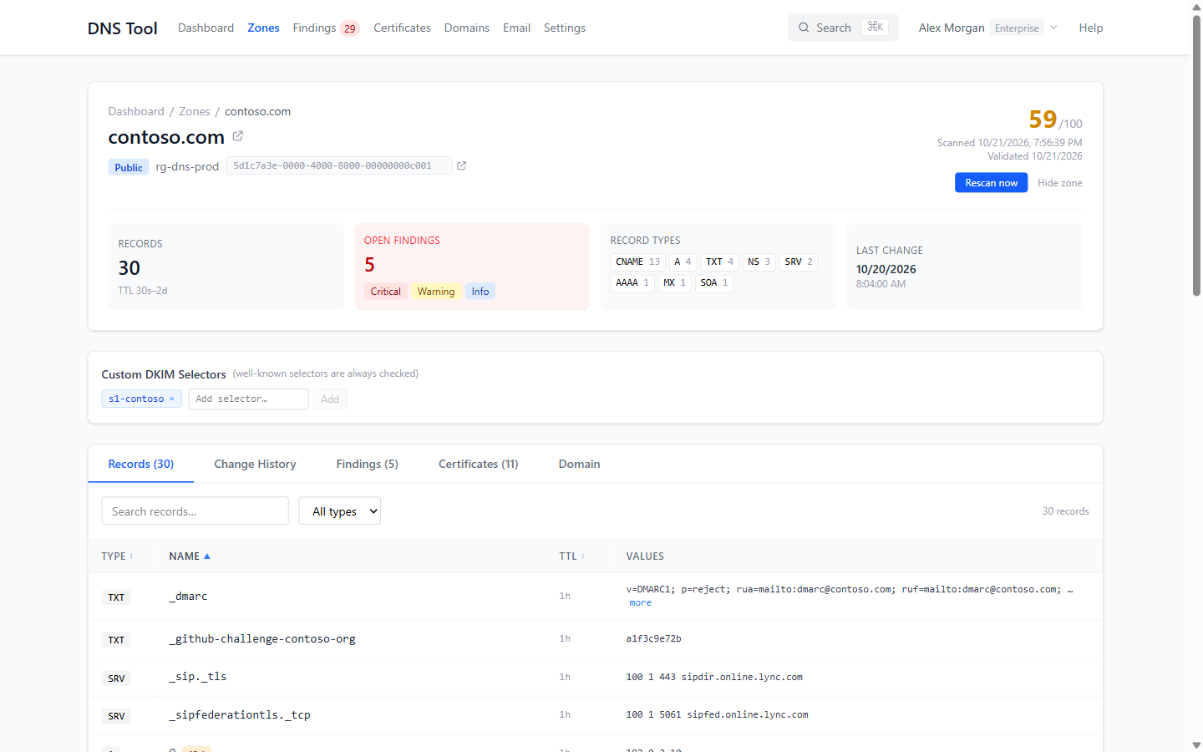The image size is (1203, 752).
Task: Click the Hide zone link
Action: click(x=1059, y=183)
